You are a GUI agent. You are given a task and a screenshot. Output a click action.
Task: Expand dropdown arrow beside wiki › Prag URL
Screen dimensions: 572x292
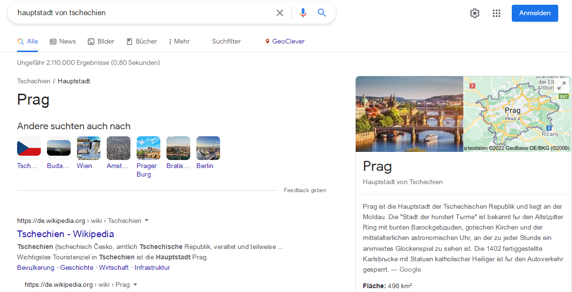point(135,284)
